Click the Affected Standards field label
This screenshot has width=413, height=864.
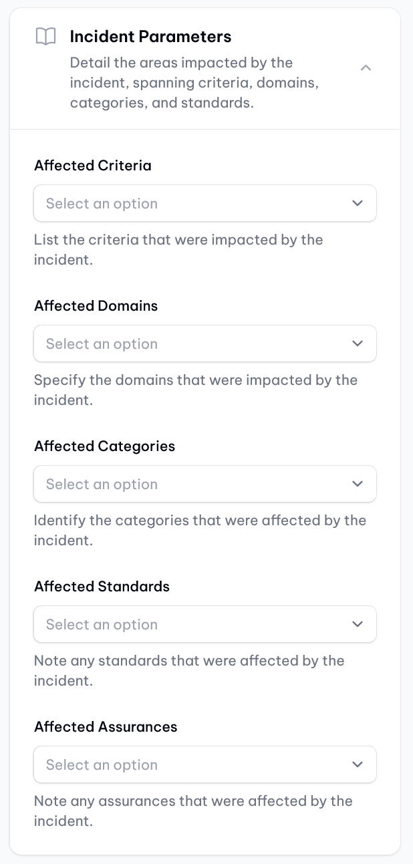tap(102, 587)
